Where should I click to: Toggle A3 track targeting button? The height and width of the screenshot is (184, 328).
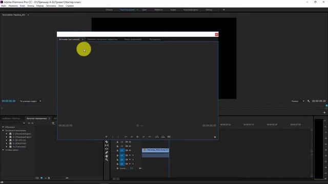click(122, 164)
